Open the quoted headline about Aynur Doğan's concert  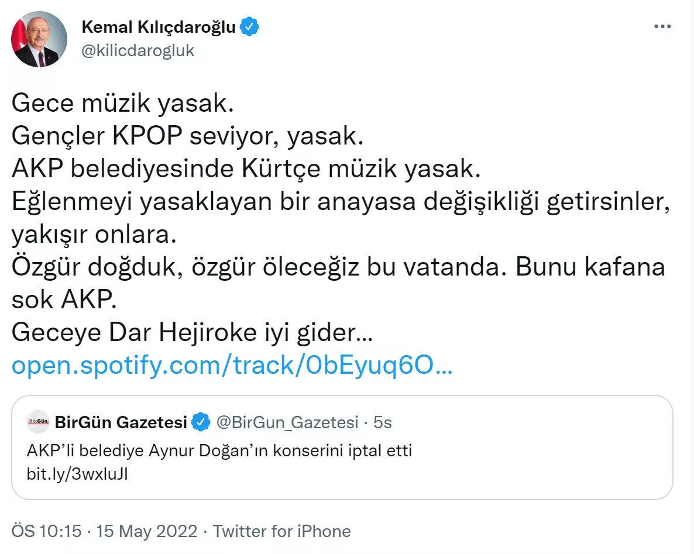point(219,452)
